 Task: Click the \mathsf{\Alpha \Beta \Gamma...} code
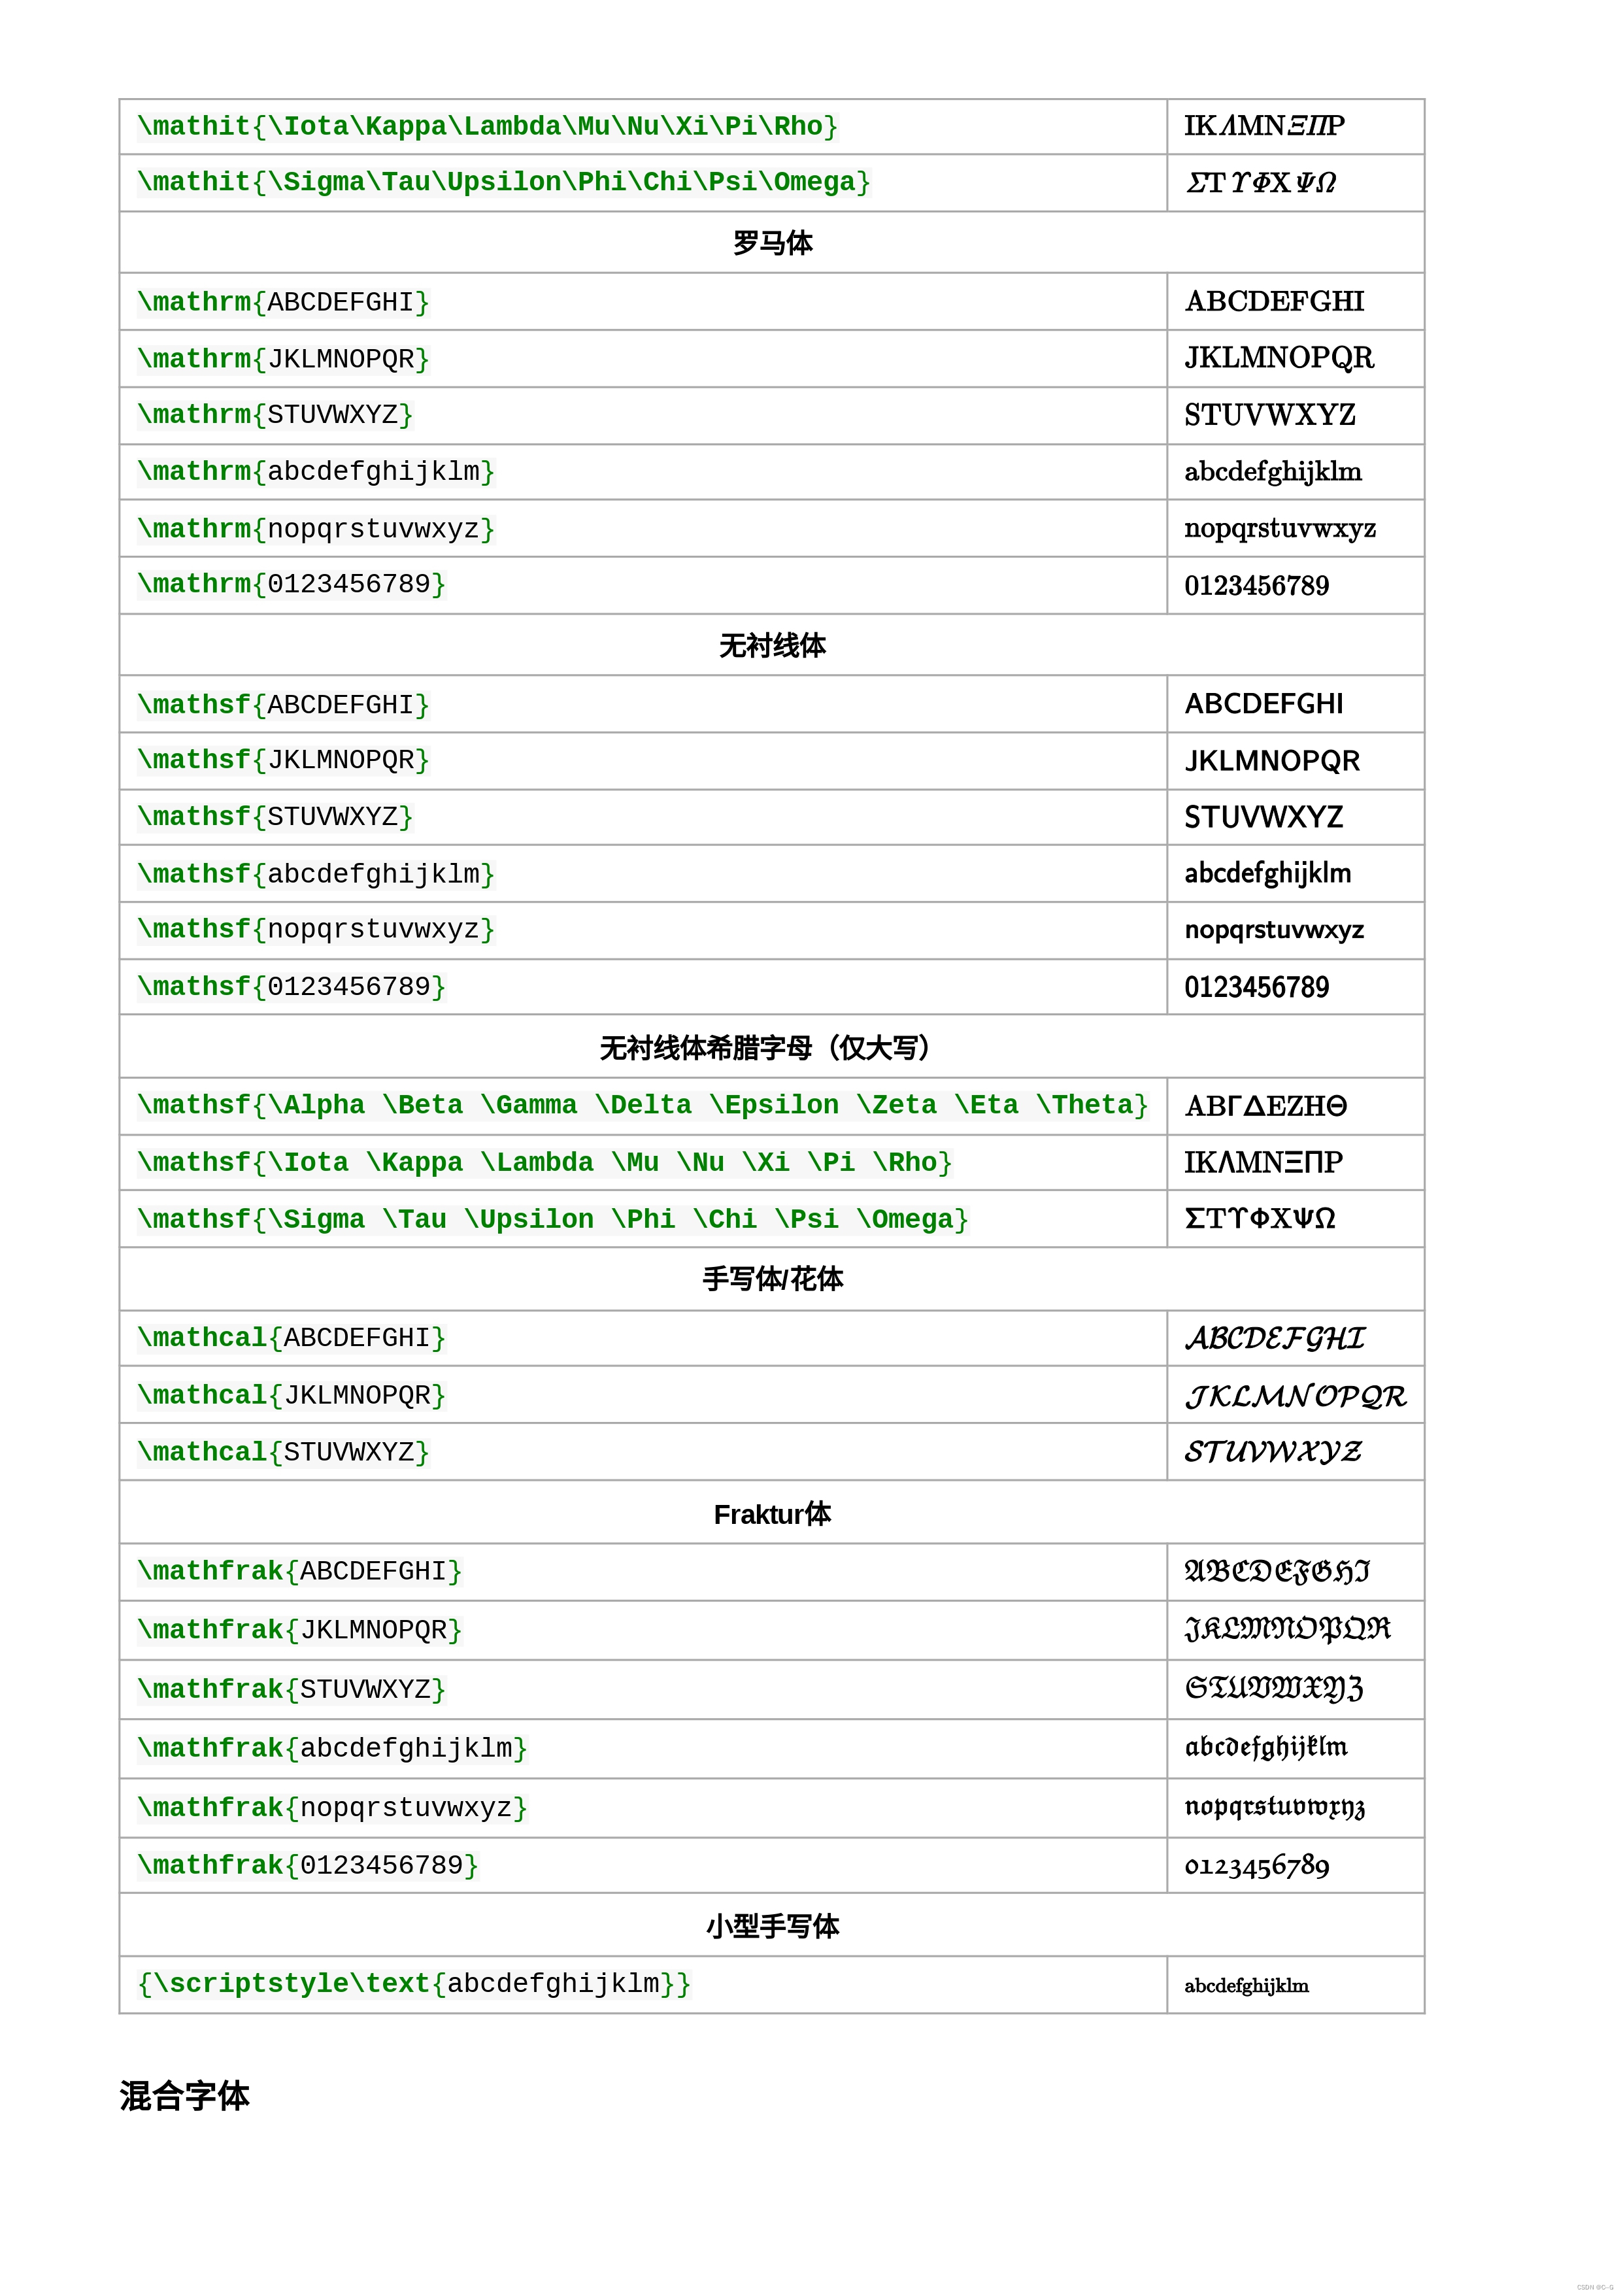pyautogui.click(x=643, y=1105)
